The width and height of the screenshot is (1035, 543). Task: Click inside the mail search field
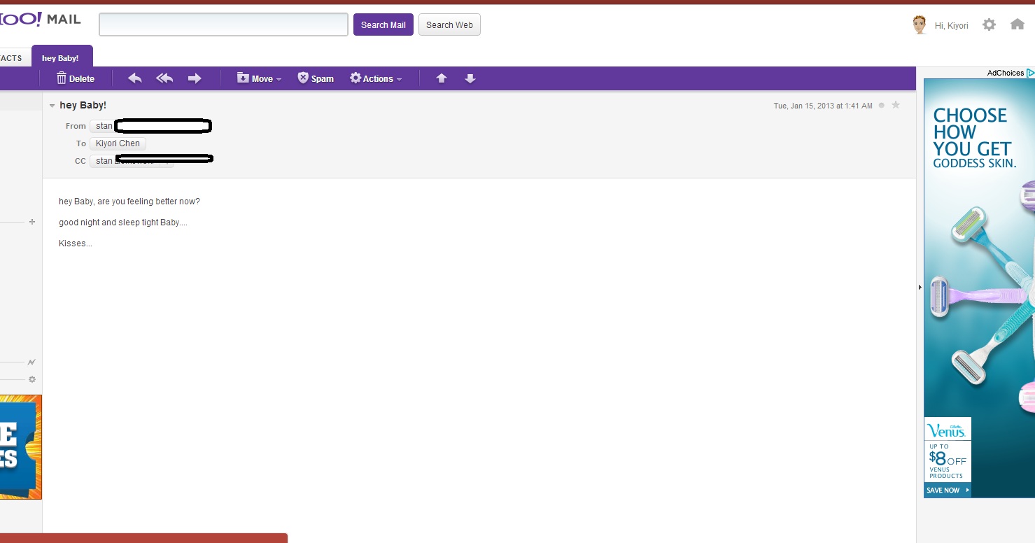coord(223,24)
